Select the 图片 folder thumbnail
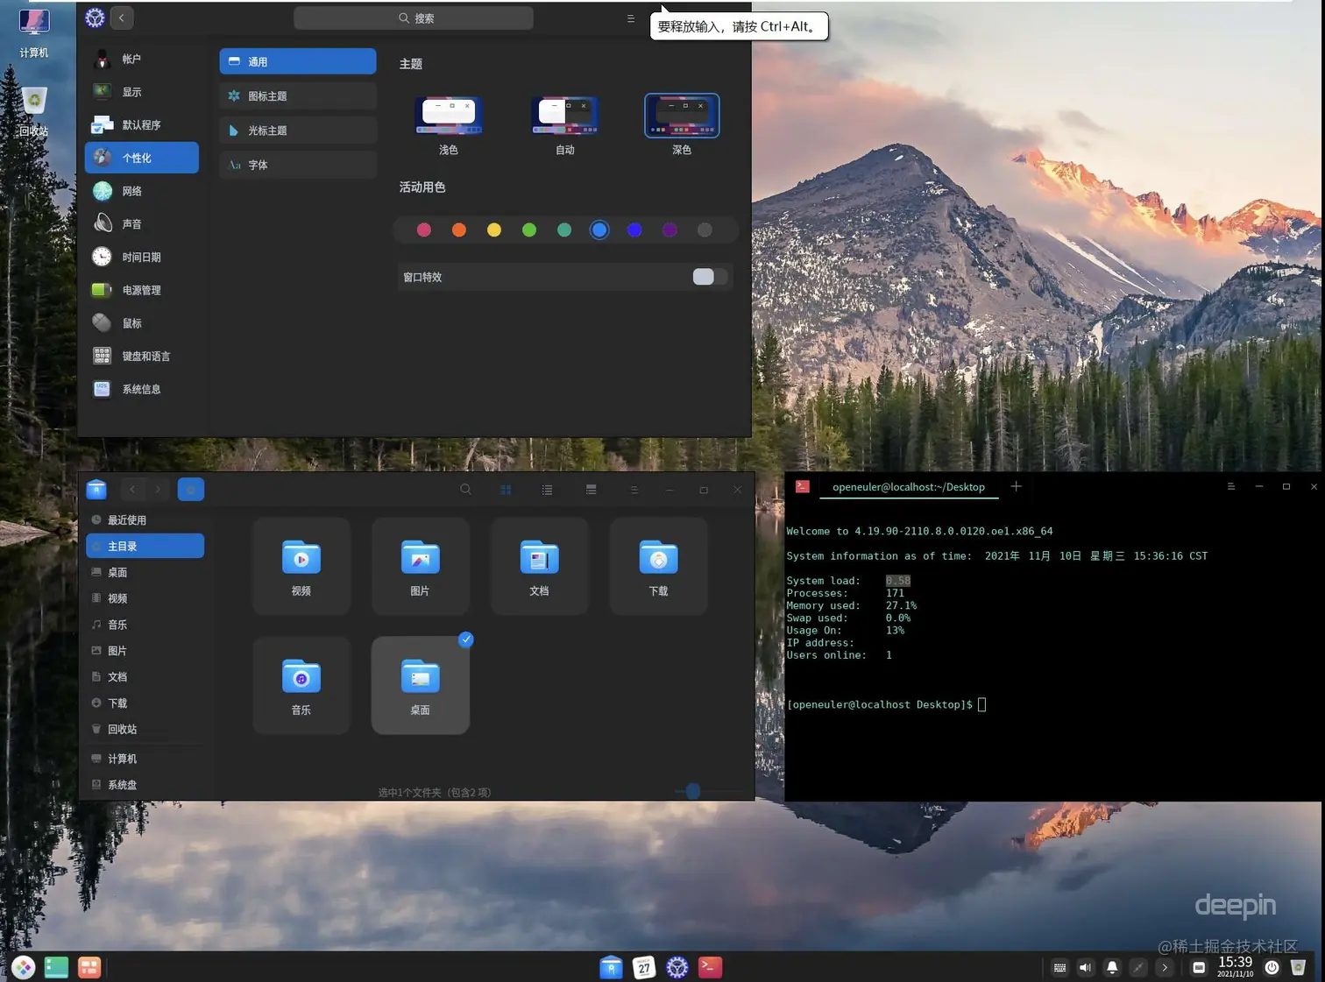 [421, 566]
